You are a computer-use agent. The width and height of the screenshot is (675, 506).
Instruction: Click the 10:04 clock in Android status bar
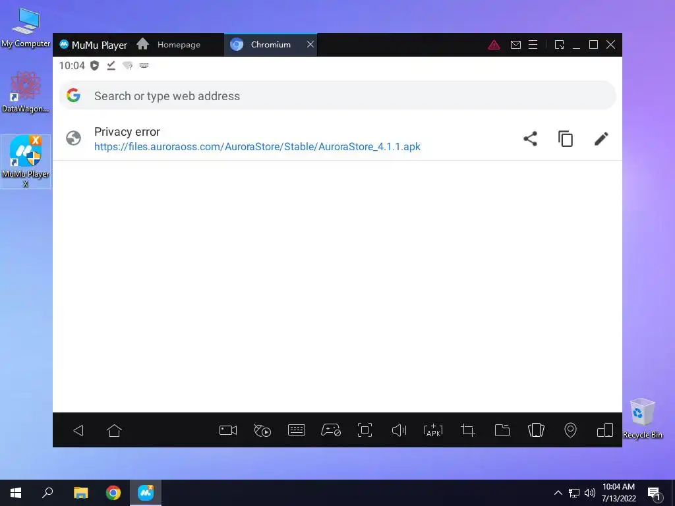[x=72, y=65]
